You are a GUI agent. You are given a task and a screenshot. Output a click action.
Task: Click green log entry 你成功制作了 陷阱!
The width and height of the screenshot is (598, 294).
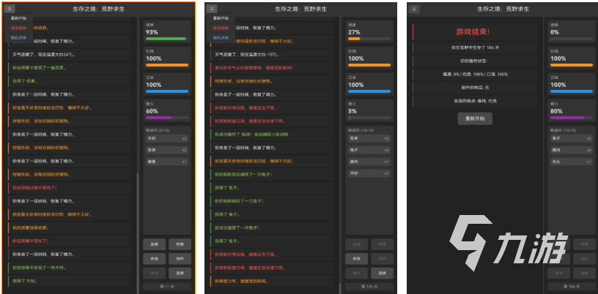(272, 135)
